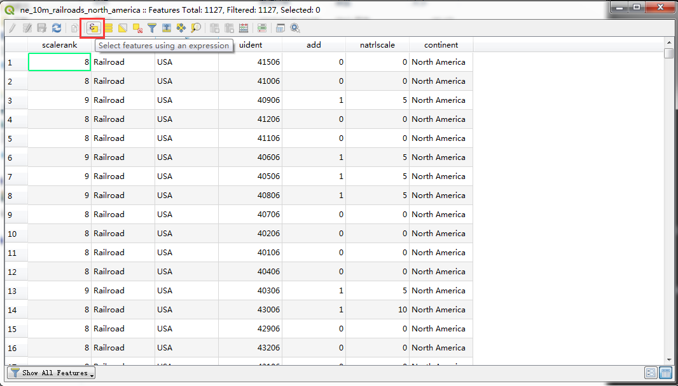678x386 pixels.
Task: Reload the attribute table
Action: coord(57,29)
